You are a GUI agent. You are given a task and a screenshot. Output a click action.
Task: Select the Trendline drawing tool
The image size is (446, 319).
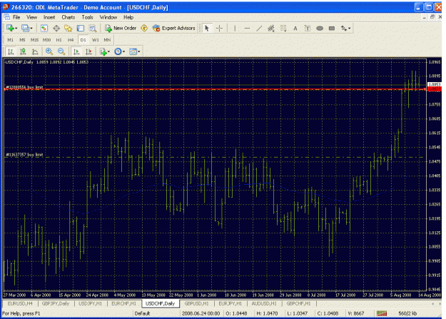click(259, 28)
